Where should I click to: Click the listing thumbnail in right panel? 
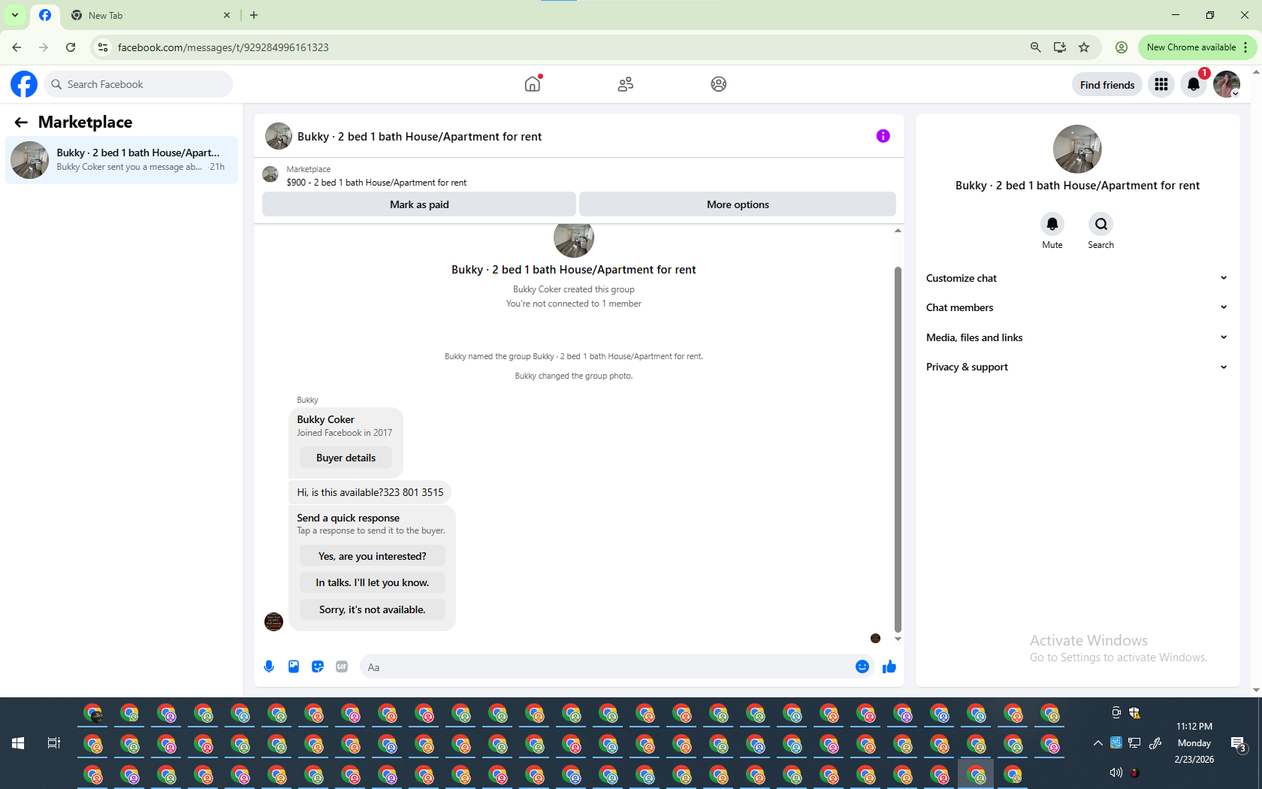click(x=1077, y=150)
